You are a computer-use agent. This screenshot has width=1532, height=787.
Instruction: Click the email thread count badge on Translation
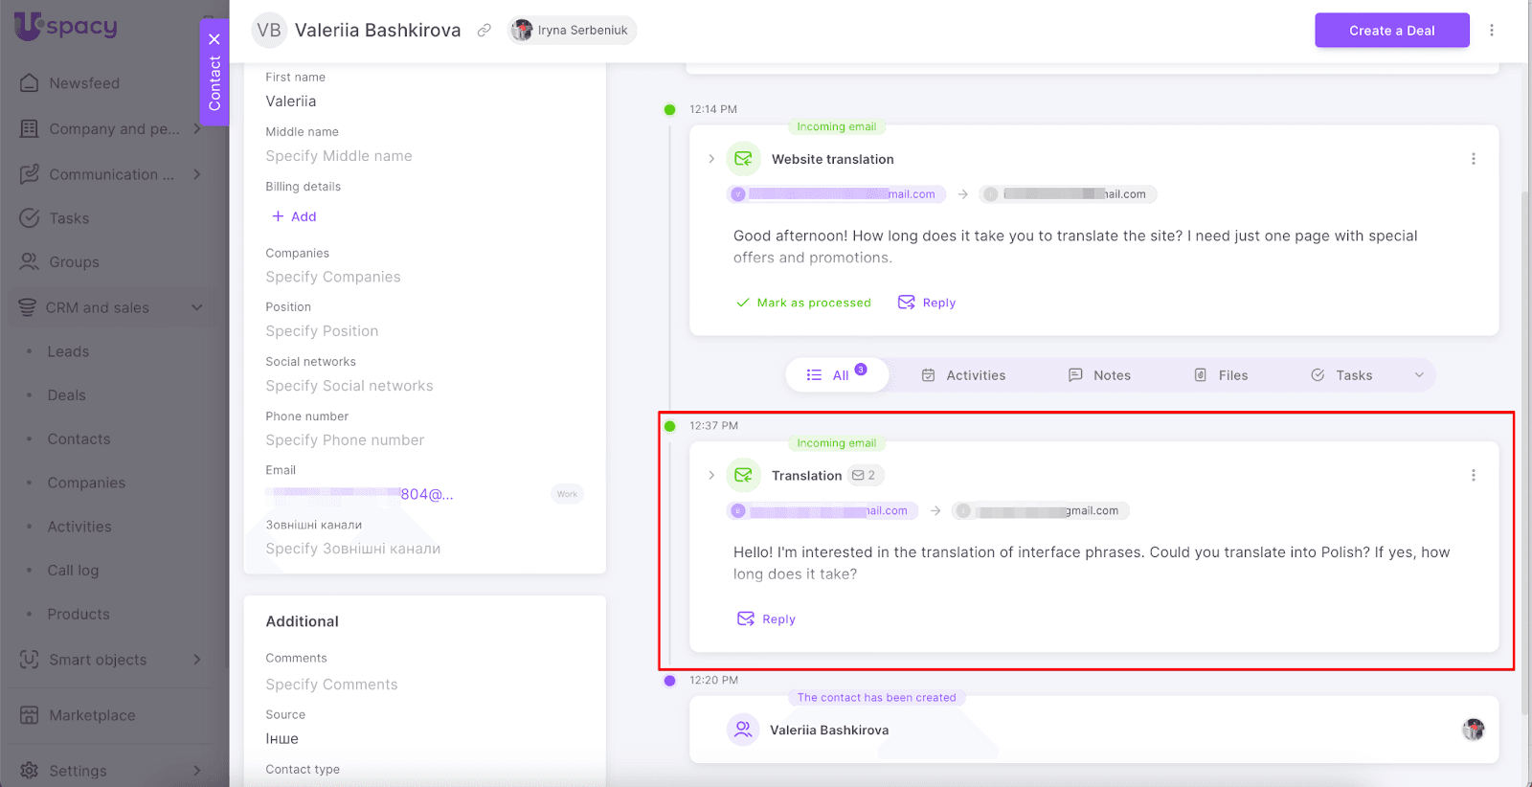pyautogui.click(x=864, y=476)
